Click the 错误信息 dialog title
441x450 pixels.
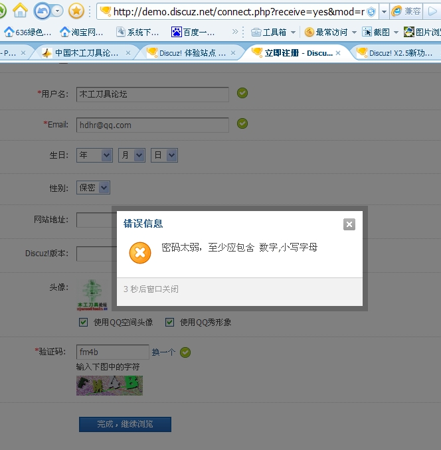tap(143, 224)
